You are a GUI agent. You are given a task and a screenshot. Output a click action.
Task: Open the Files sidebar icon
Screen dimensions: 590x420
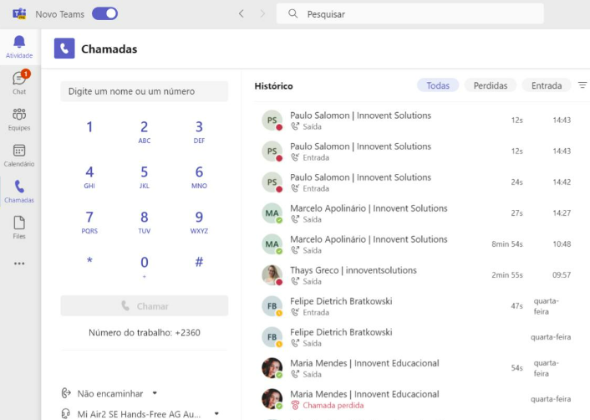[19, 223]
